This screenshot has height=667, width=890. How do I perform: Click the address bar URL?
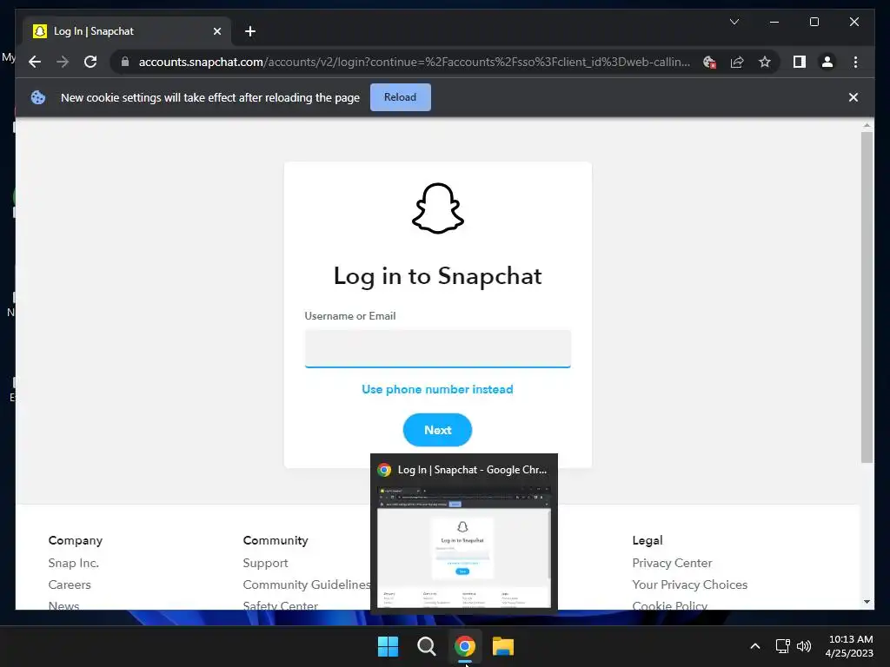point(415,62)
